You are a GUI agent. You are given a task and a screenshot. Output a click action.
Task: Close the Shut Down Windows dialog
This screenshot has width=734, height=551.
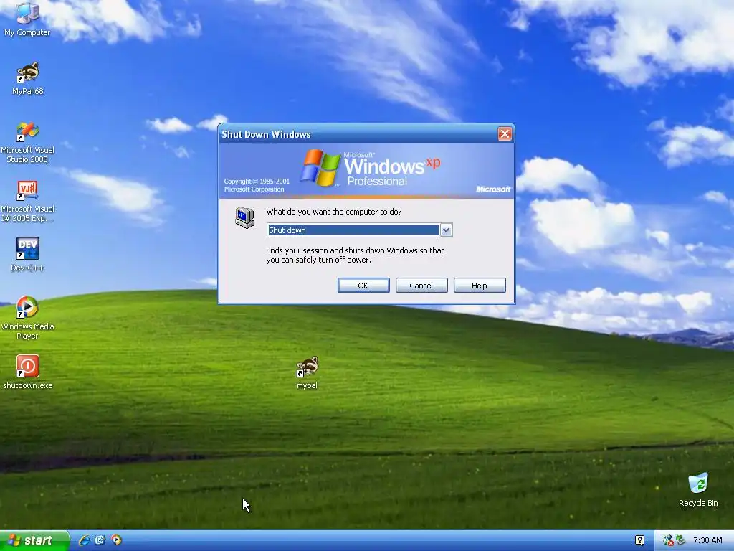(505, 134)
